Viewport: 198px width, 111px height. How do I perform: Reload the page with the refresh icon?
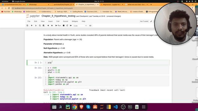[x=9, y=8]
